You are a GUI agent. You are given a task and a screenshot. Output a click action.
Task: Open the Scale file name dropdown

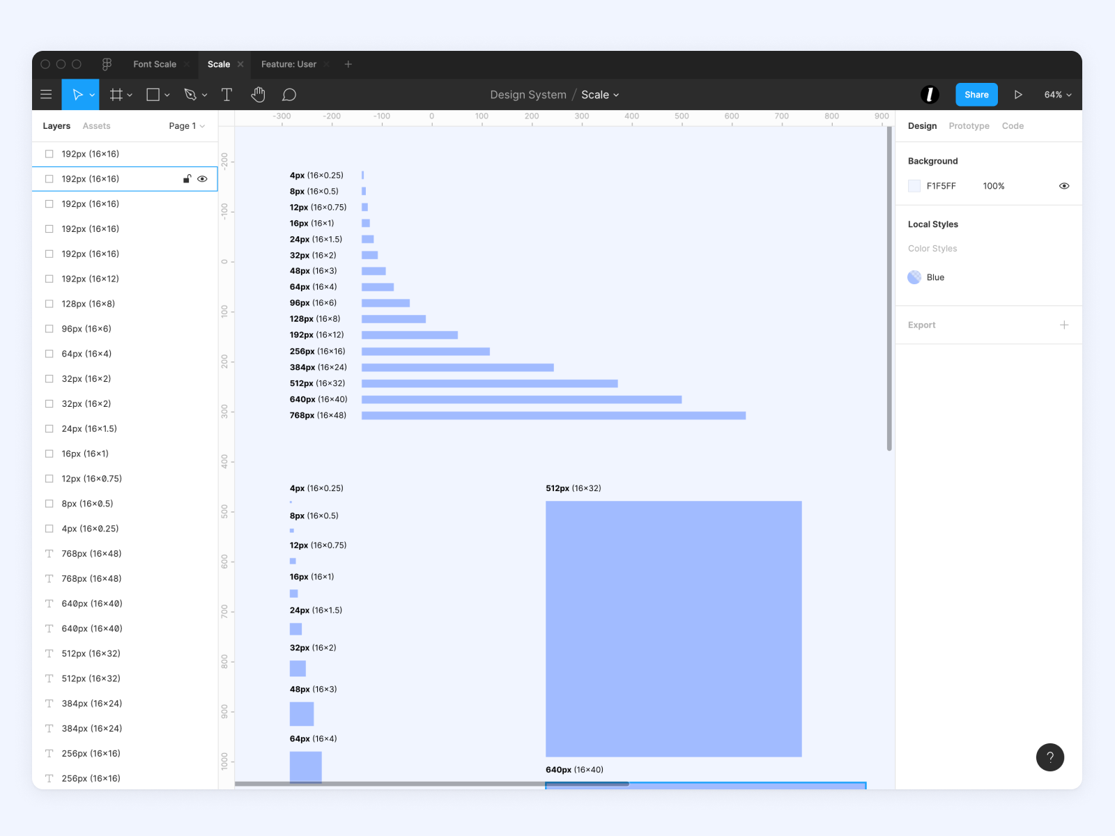pyautogui.click(x=600, y=95)
